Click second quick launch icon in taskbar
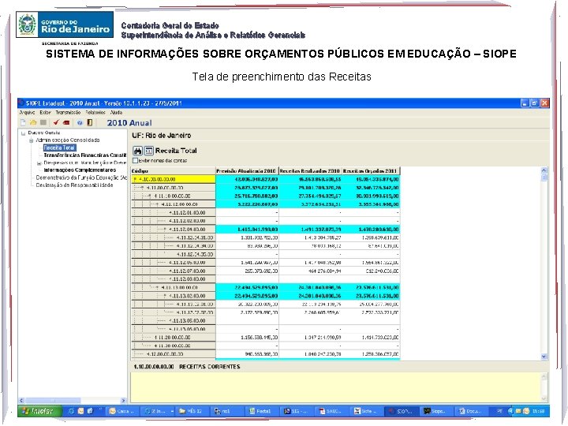Screen dimensions: 568x426 pyautogui.click(x=80, y=411)
